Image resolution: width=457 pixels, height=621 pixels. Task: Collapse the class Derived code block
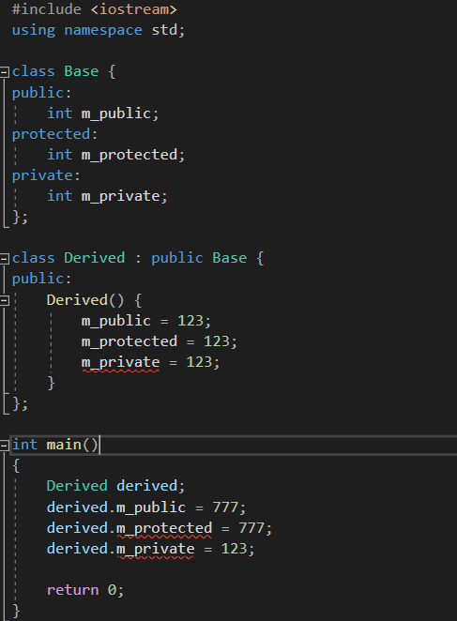pyautogui.click(x=5, y=259)
